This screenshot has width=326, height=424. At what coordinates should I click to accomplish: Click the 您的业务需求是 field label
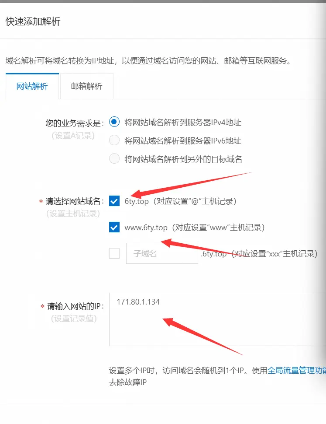coord(75,123)
